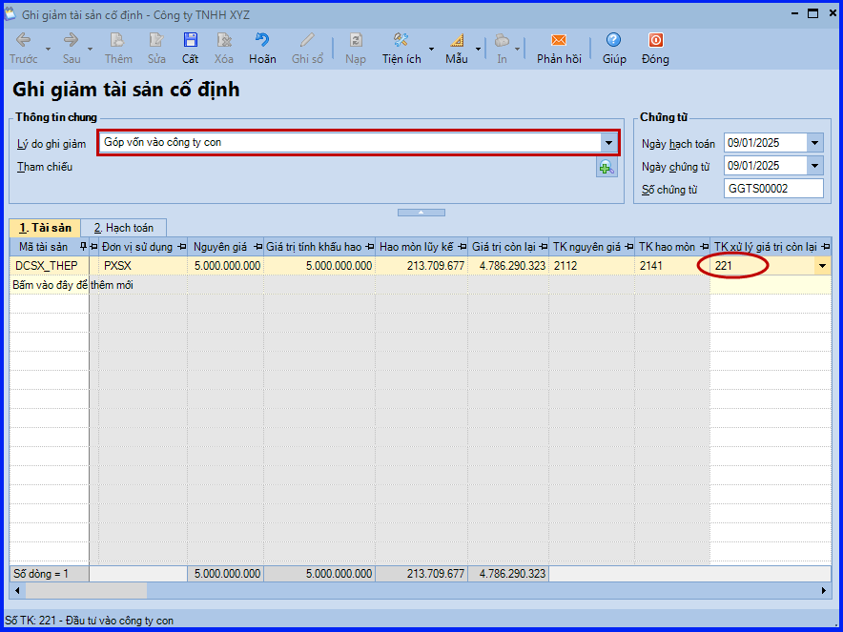Viewport: 843px width, 632px height.
Task: Select the DCSX_THEP asset code cell
Action: click(x=49, y=266)
